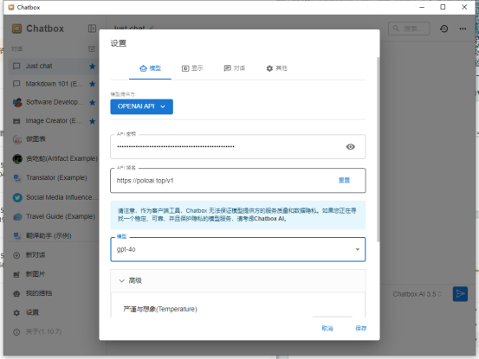Screen dimensions: 479x359
Task: Click the star on Image Creator
Action: pos(93,121)
